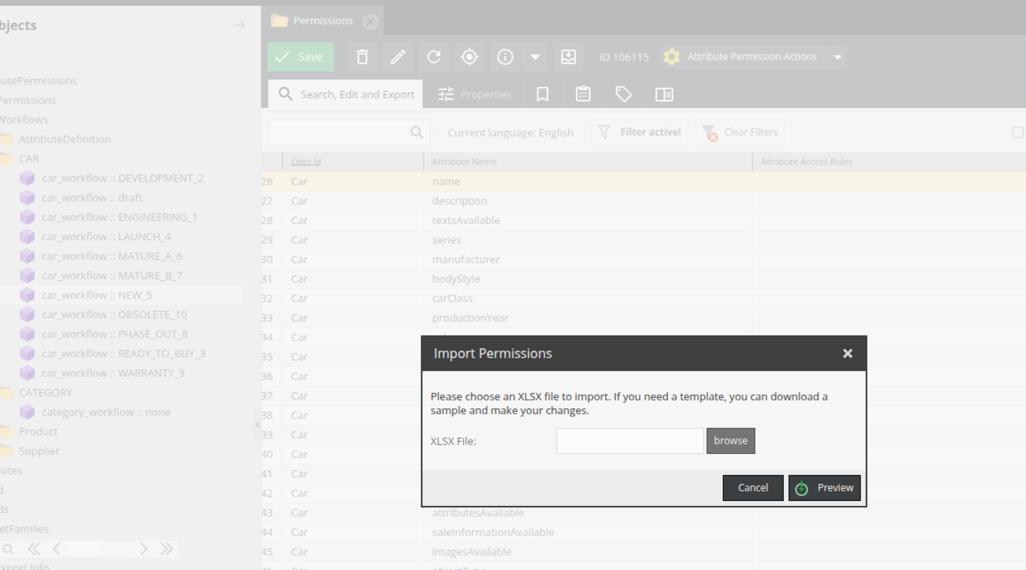1026x570 pixels.
Task: Select the CATEGORY folder in tree
Action: click(46, 393)
